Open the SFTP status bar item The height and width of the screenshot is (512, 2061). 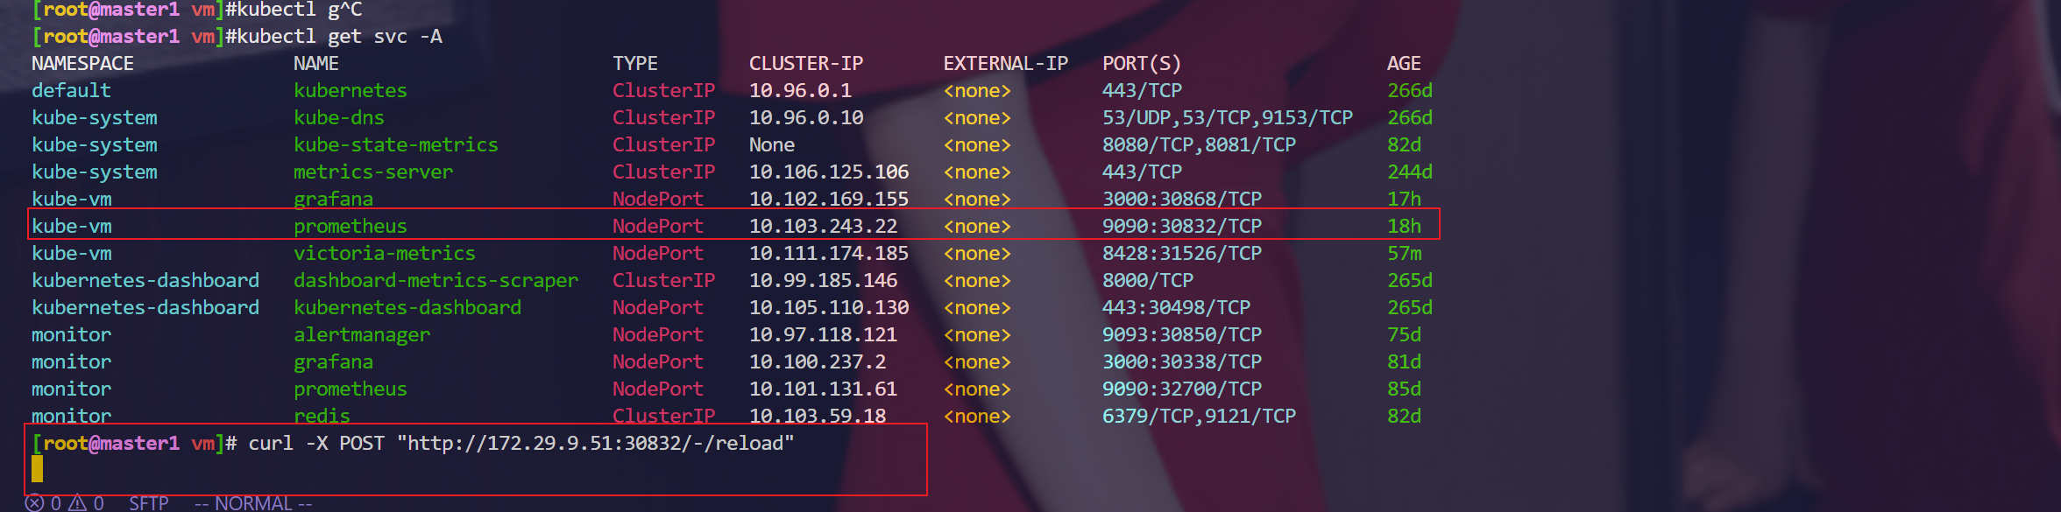pos(148,502)
